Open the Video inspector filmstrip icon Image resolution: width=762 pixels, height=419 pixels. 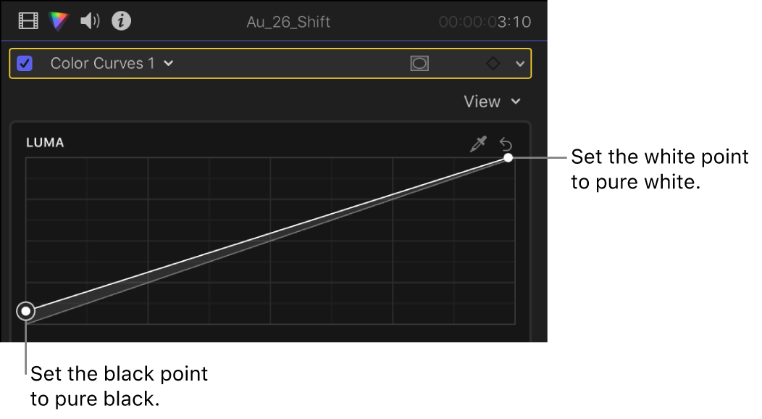[x=28, y=20]
